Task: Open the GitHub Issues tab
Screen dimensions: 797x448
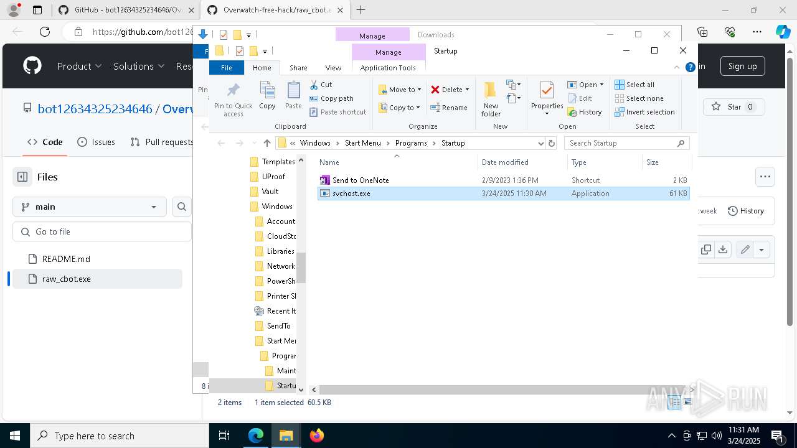Action: coord(96,142)
